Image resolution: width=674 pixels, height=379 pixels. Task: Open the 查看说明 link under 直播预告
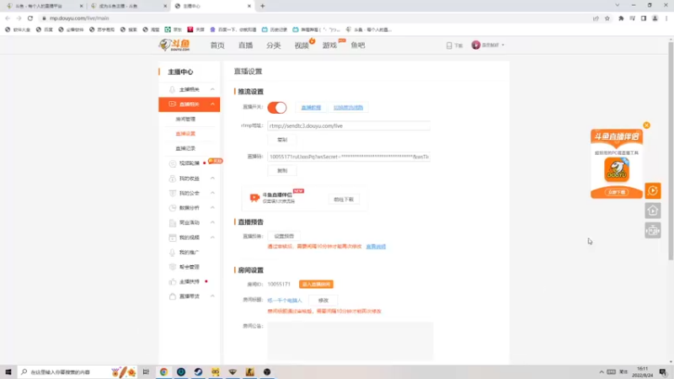point(376,247)
